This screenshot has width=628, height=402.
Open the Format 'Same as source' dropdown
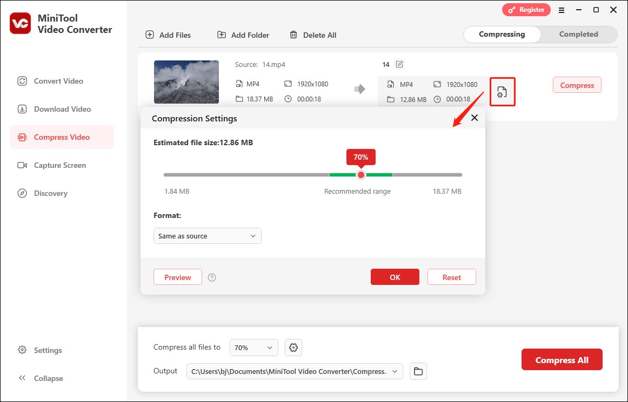click(x=208, y=236)
